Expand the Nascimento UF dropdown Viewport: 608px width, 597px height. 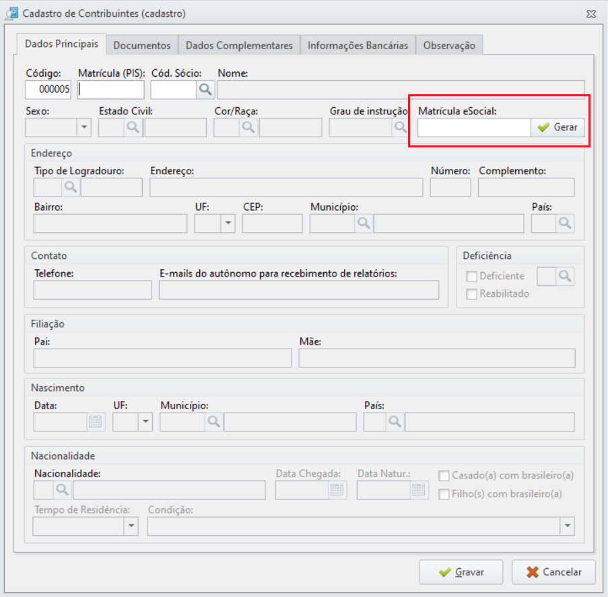[145, 422]
